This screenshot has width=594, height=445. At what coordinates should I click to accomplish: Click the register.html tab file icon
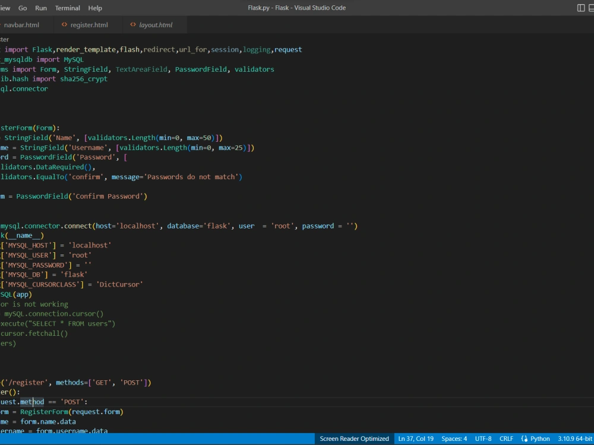(64, 24)
